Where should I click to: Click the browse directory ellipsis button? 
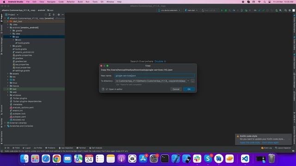(x=192, y=81)
